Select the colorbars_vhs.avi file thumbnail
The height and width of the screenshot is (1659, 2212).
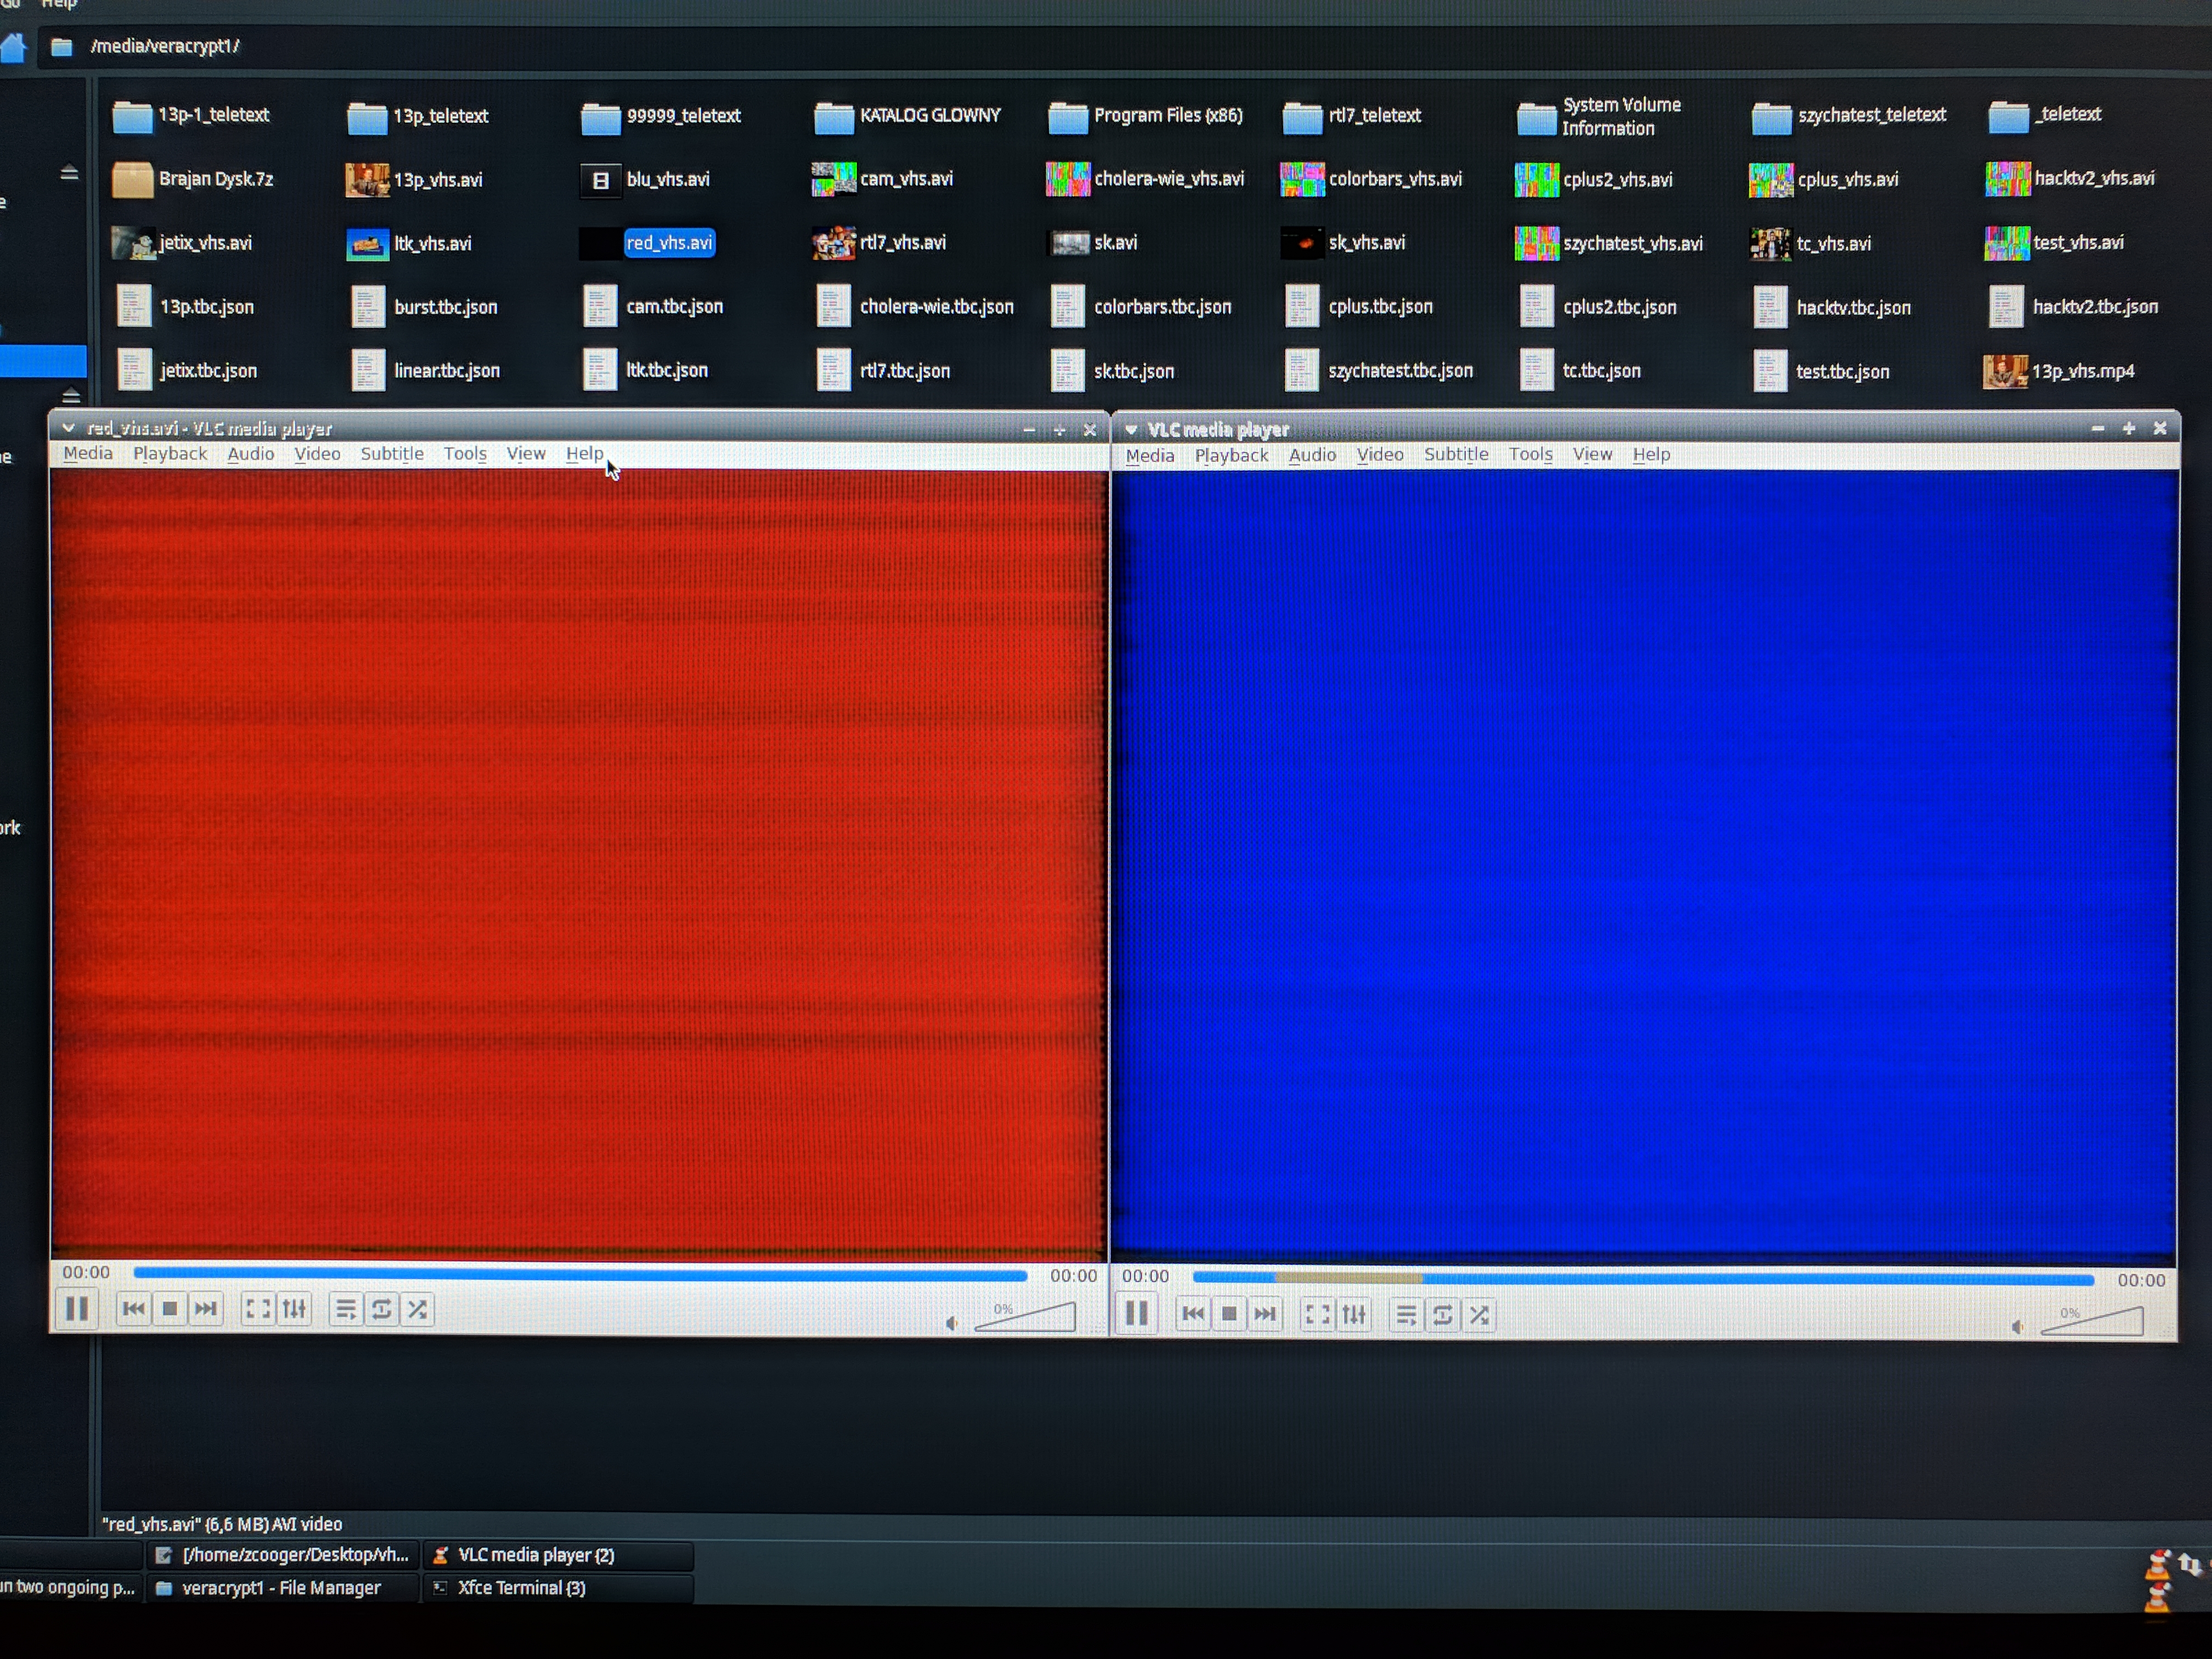pyautogui.click(x=1302, y=180)
